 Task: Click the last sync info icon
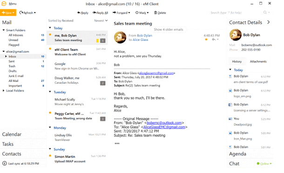coord(5,163)
